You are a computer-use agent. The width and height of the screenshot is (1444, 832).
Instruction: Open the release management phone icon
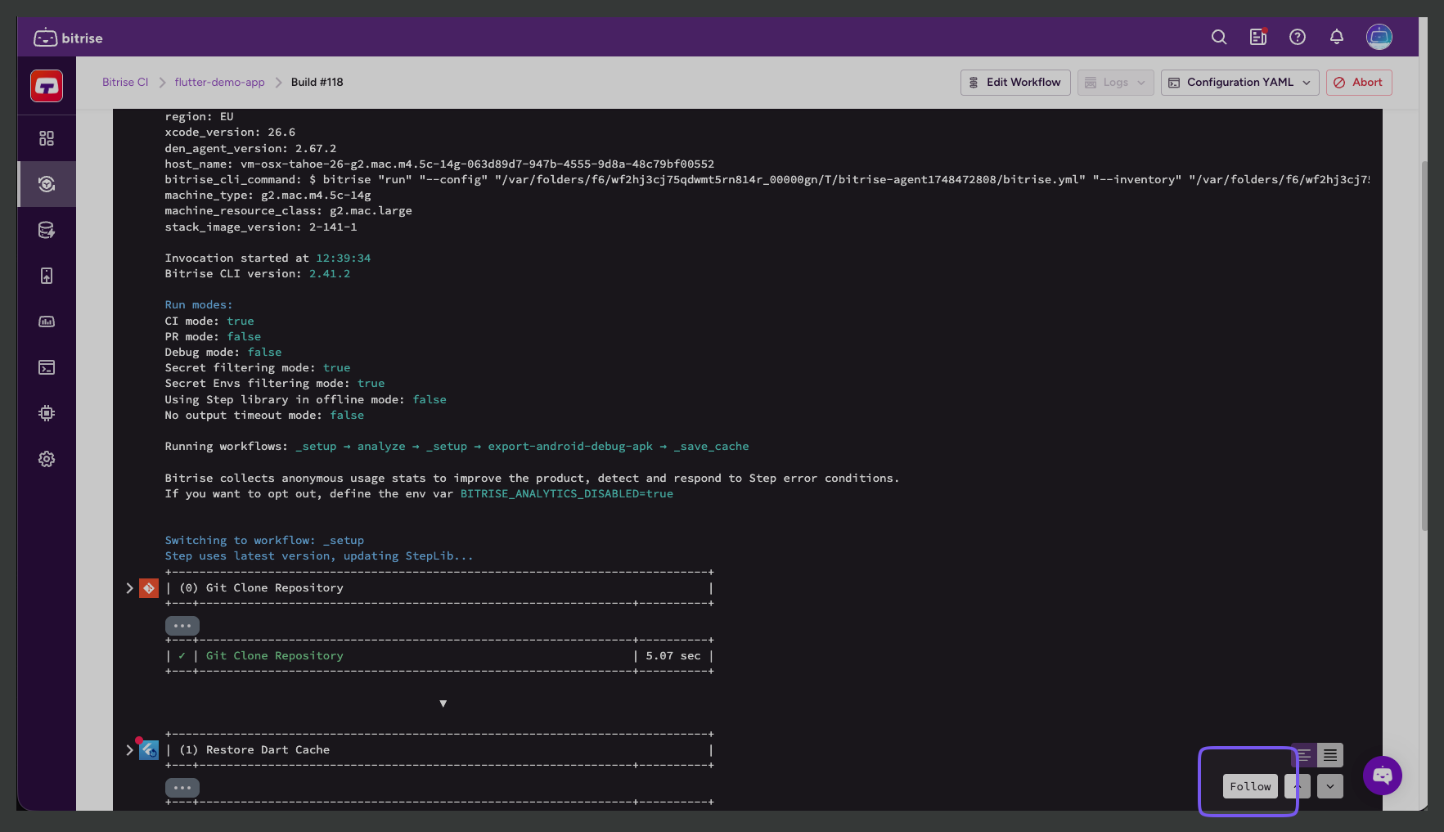[x=47, y=276]
